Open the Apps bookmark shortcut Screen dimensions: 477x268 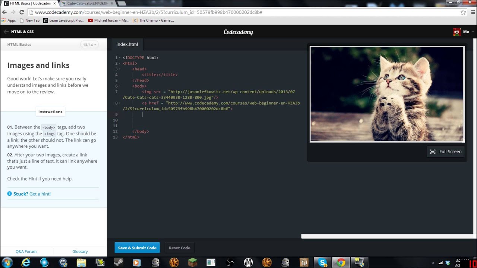point(9,20)
